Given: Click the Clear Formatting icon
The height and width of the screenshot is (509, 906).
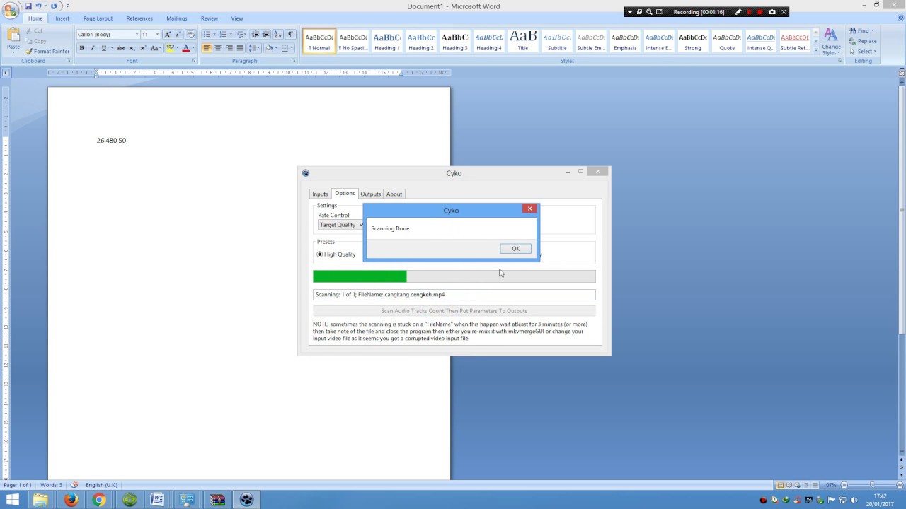Looking at the screenshot, I should (190, 35).
